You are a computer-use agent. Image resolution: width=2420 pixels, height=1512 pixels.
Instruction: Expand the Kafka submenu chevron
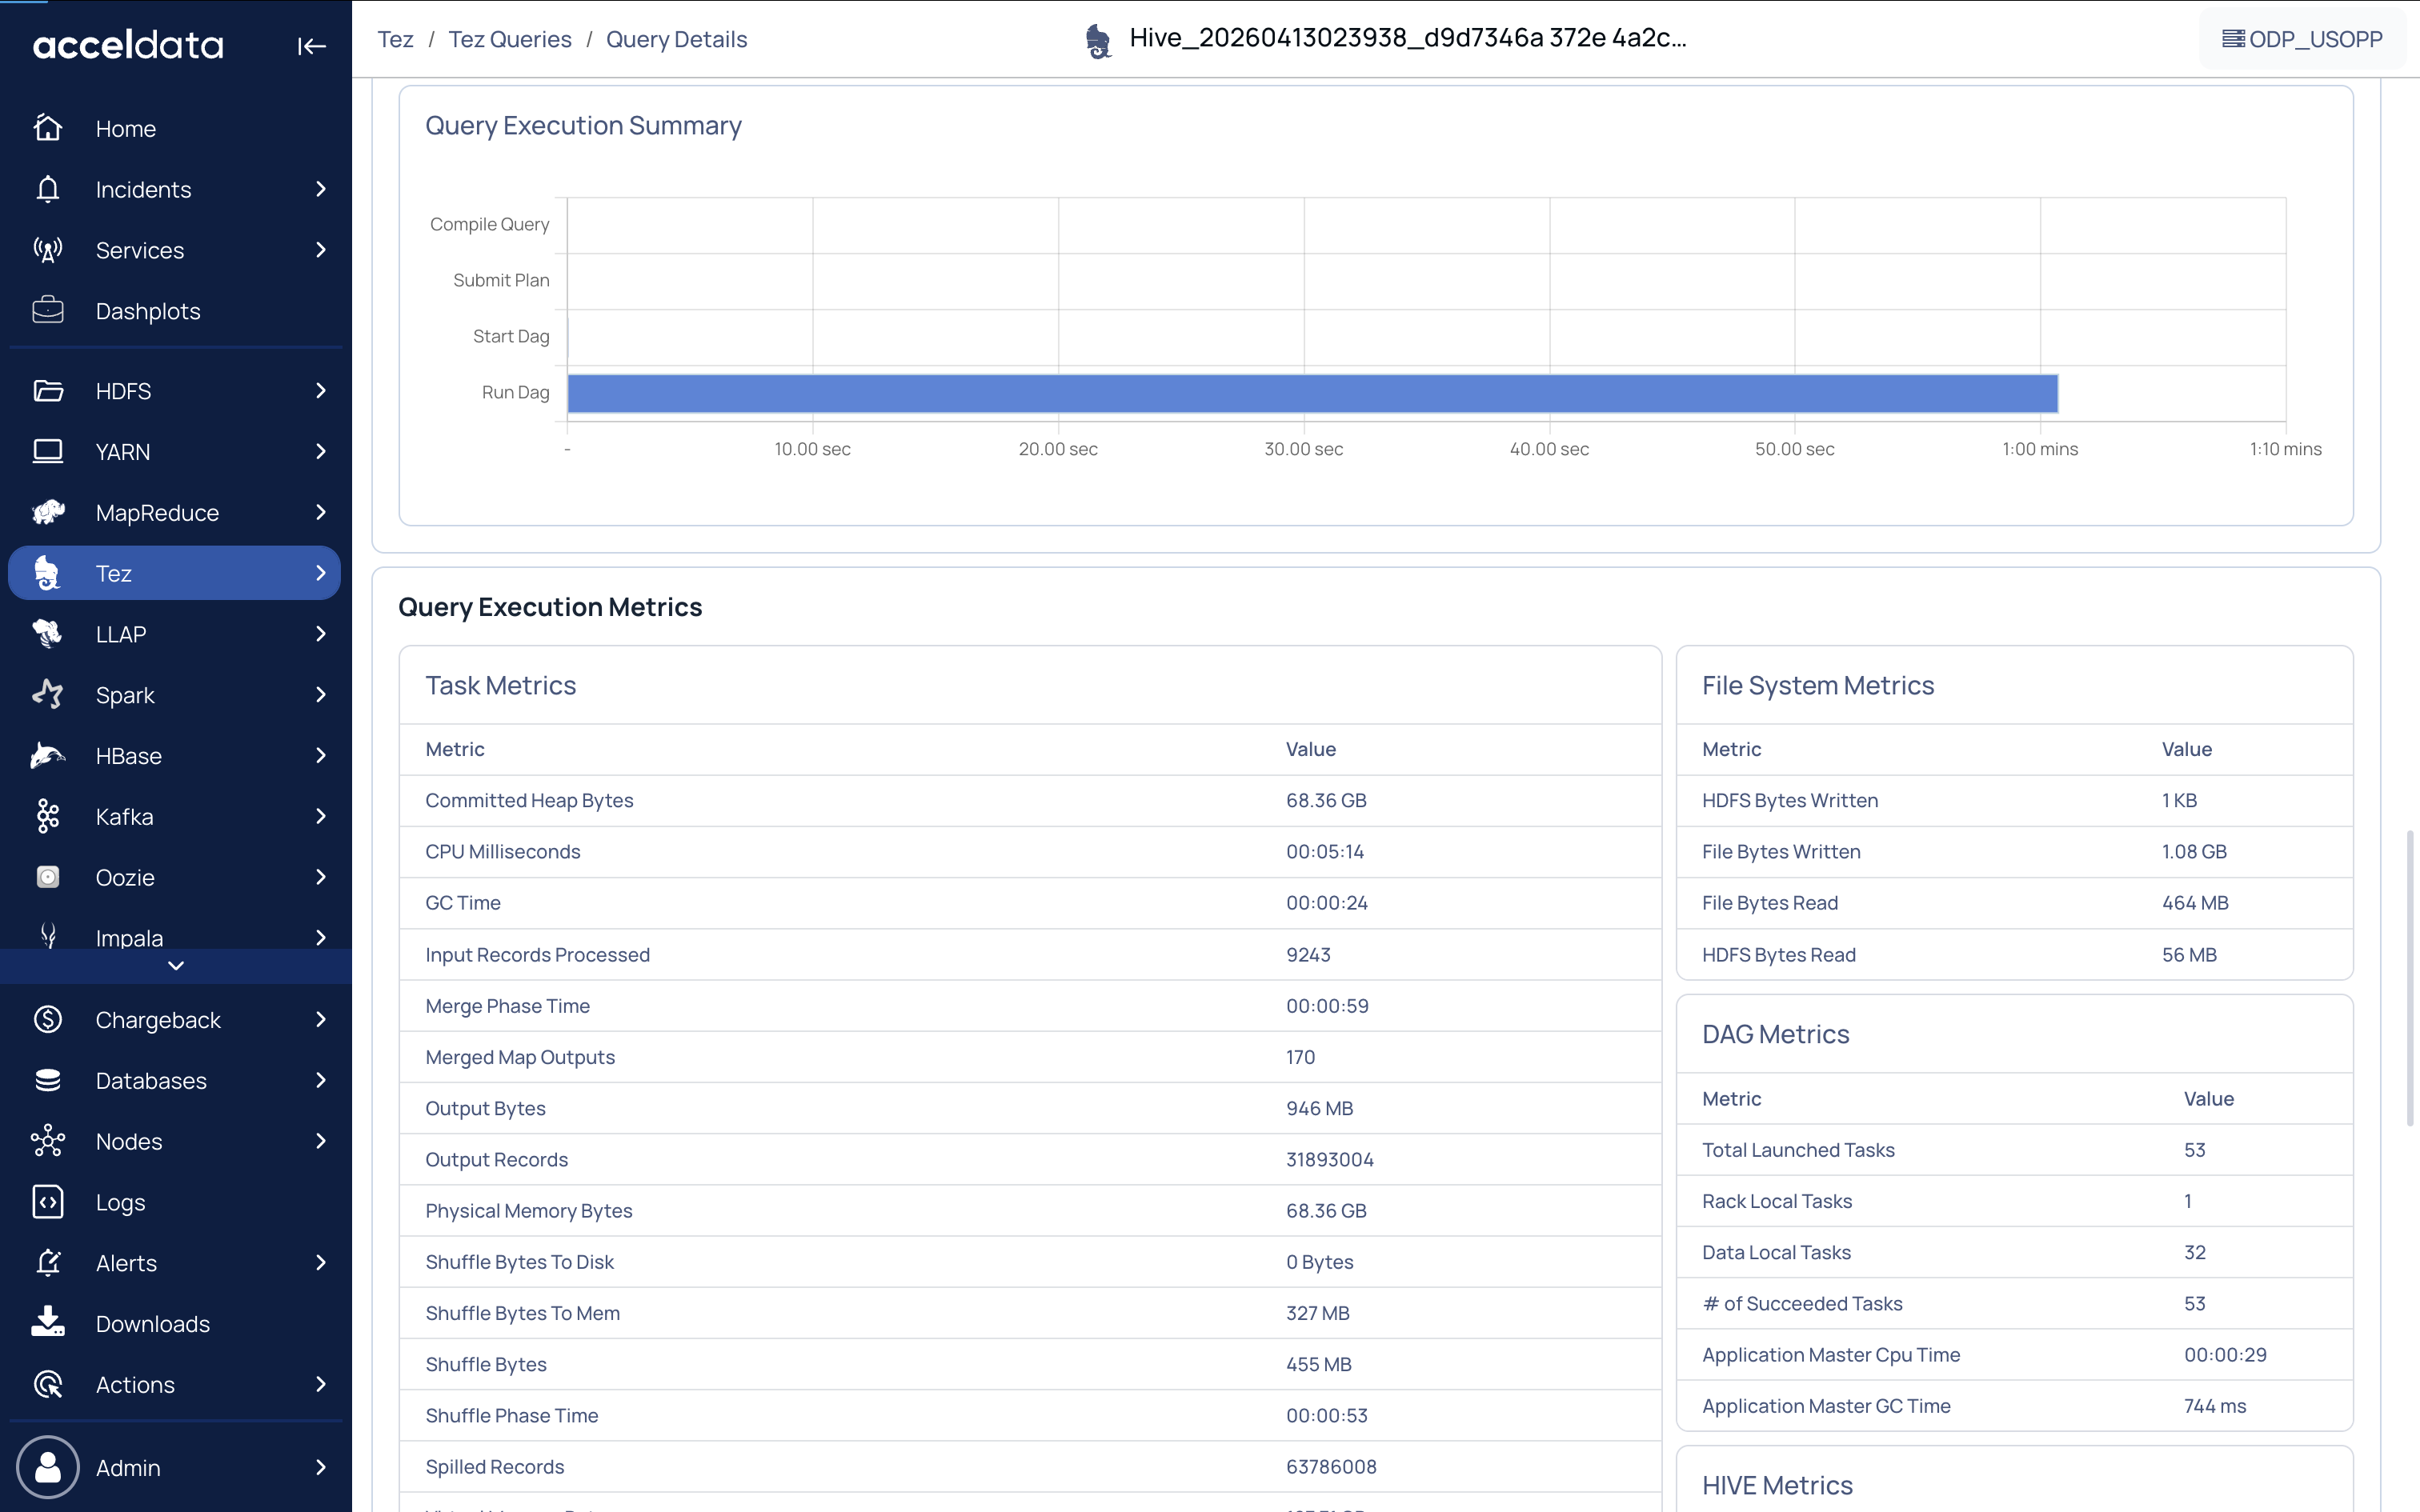click(x=321, y=817)
